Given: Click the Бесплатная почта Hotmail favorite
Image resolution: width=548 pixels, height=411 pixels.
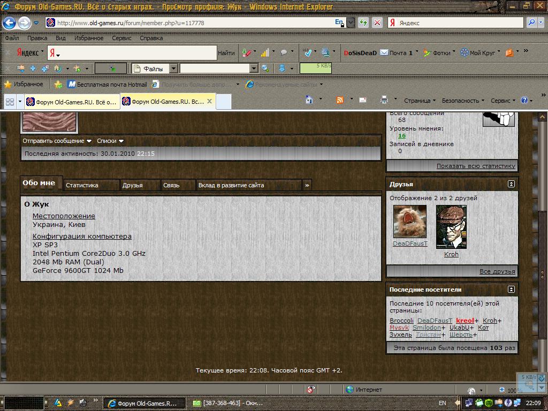Looking at the screenshot, I should pyautogui.click(x=108, y=84).
